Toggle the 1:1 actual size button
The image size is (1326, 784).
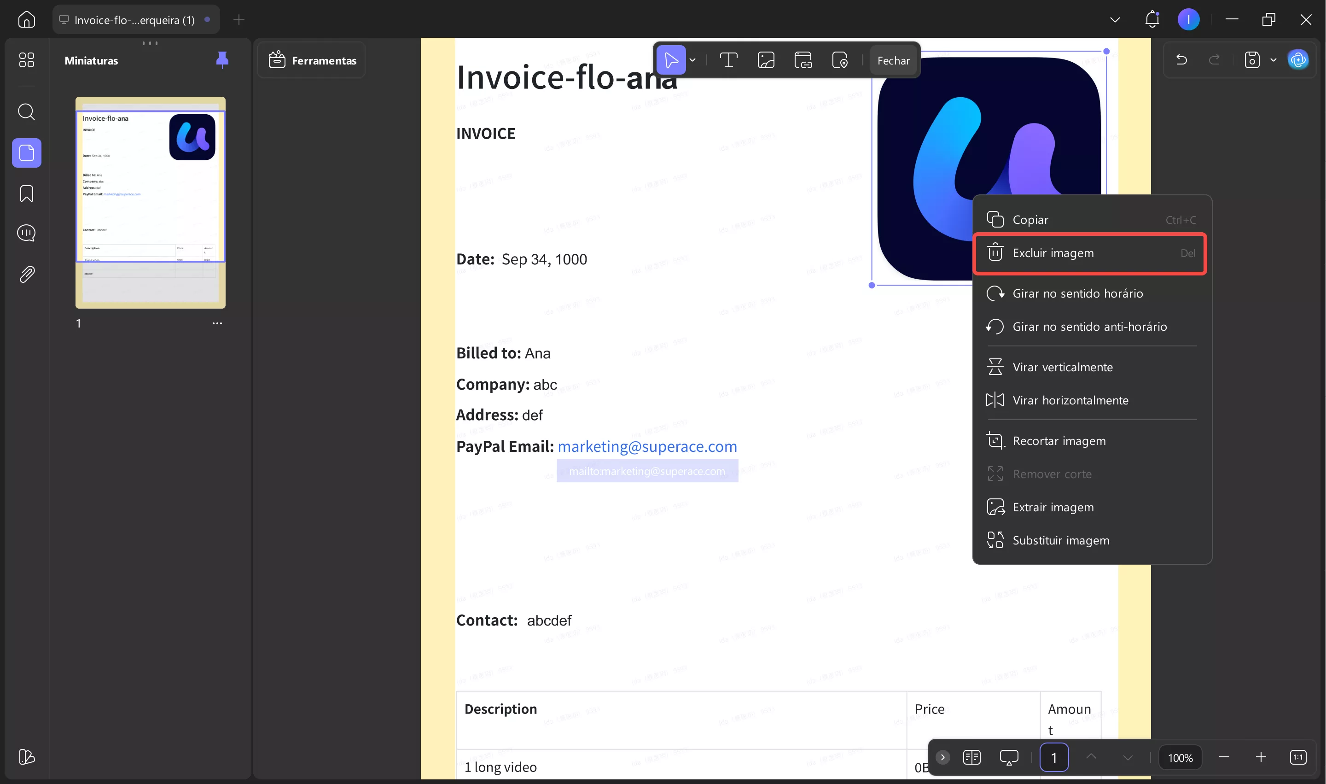point(1298,758)
